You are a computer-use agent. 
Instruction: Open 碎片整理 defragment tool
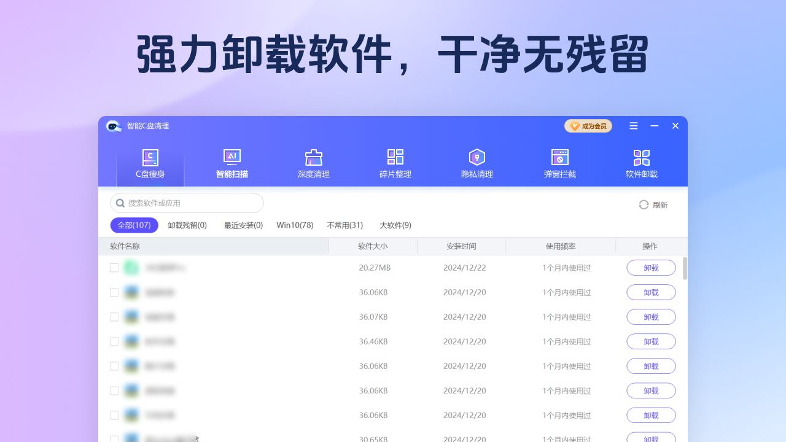tap(395, 164)
